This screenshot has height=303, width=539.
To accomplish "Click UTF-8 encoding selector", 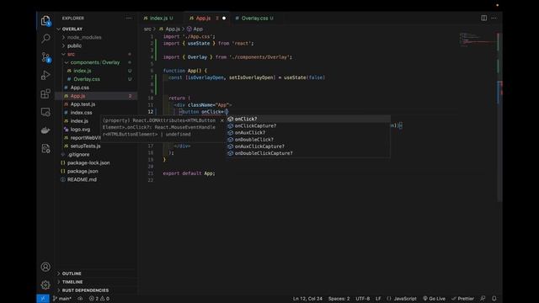I will point(363,299).
